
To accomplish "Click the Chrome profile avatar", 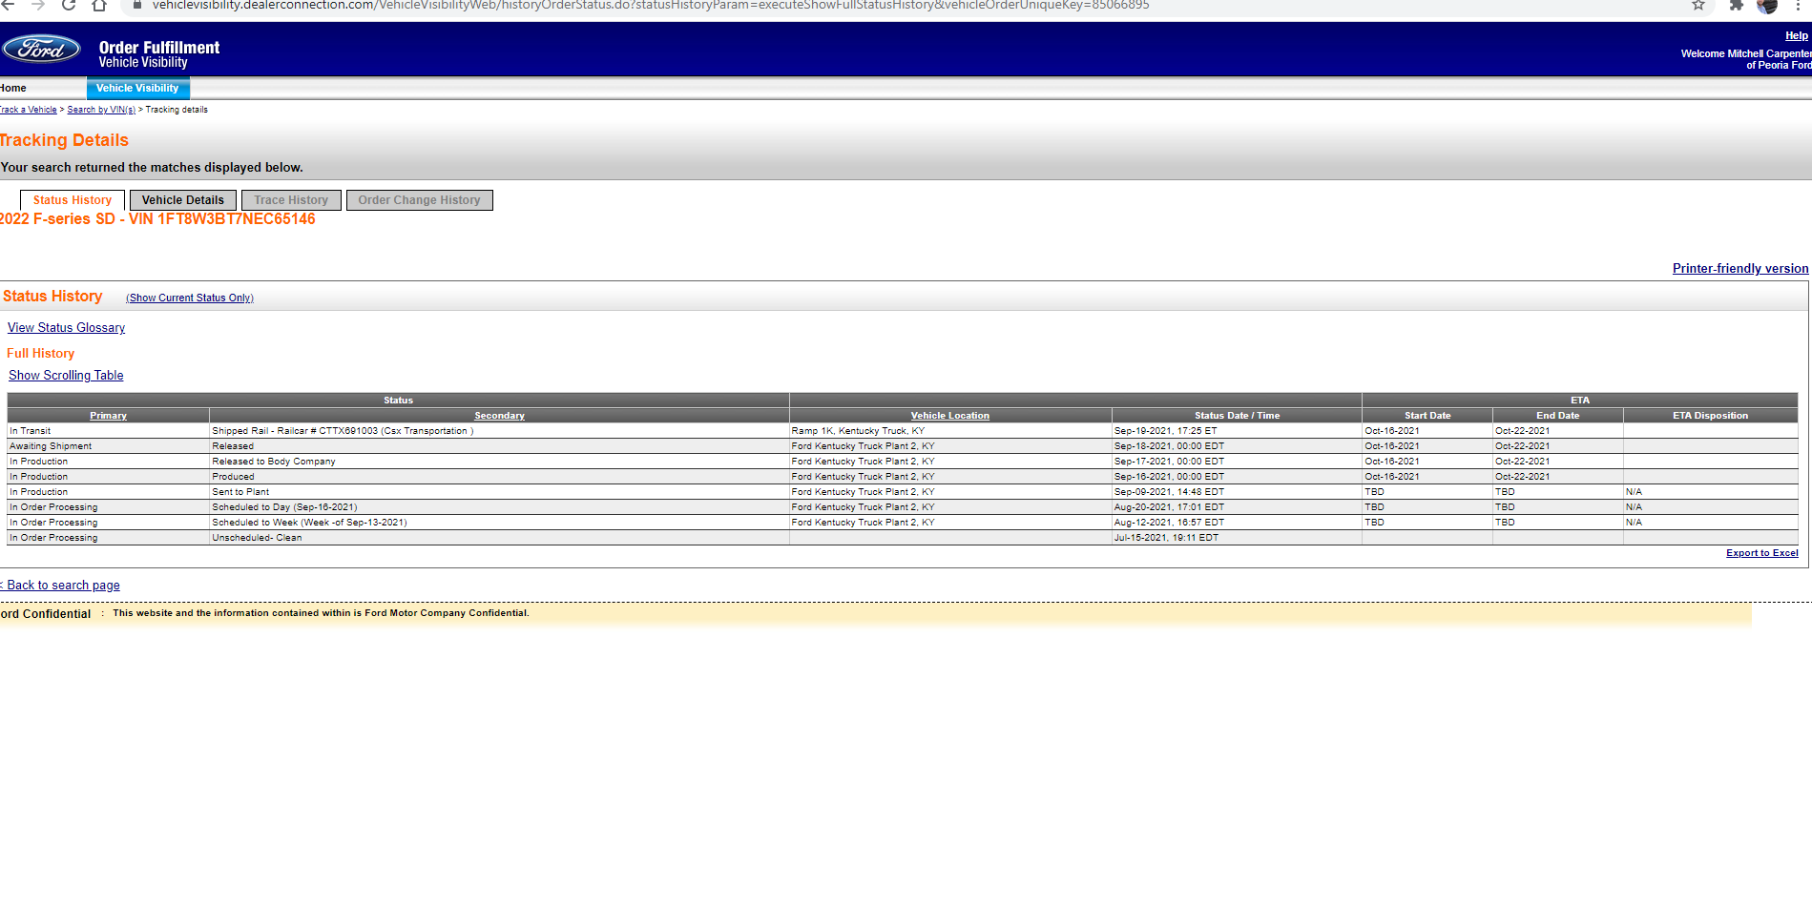I will coord(1767,6).
